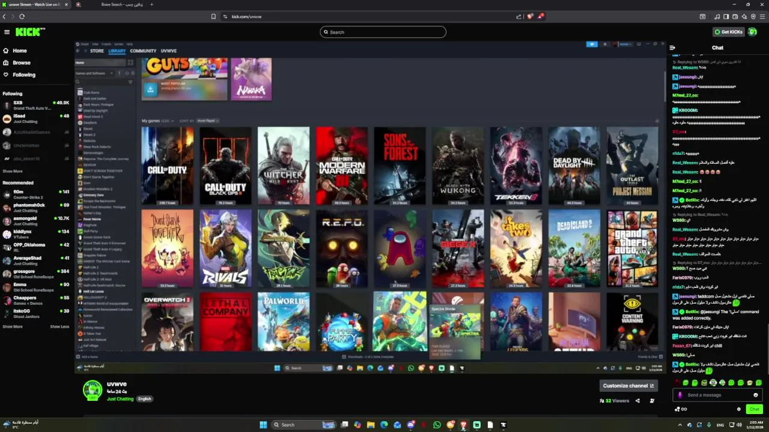Click the English language tag
This screenshot has width=769, height=432.
[x=144, y=399]
